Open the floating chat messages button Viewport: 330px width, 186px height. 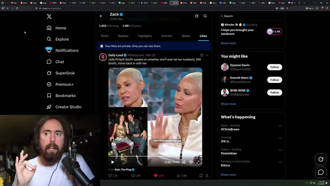click(321, 172)
